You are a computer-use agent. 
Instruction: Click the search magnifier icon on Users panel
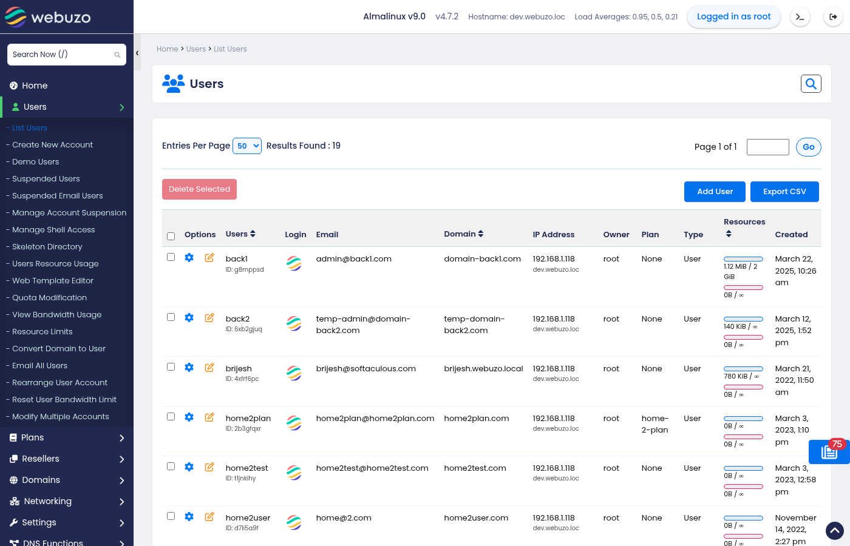(811, 84)
